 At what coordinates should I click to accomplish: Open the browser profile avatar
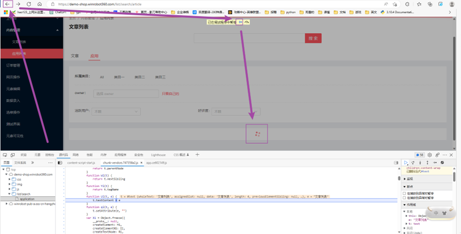coord(452,4)
